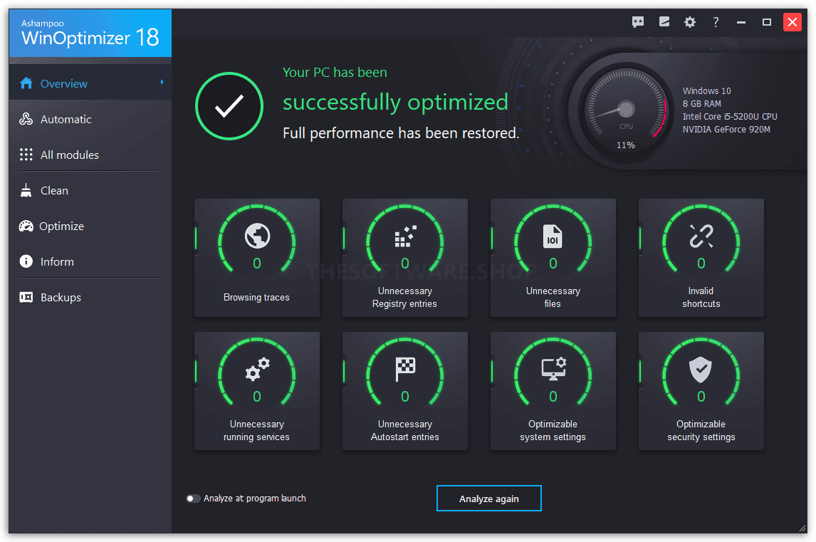Enable Analyze at program launch
Viewport: 816px width, 542px height.
[193, 498]
